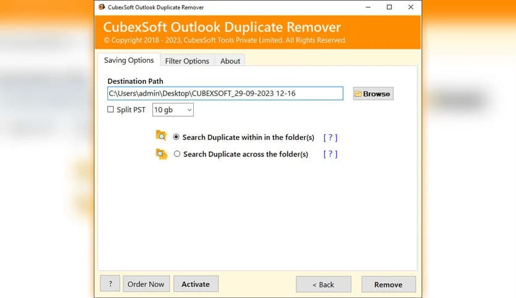
Task: Click the across-folders search icon
Action: coord(161,154)
